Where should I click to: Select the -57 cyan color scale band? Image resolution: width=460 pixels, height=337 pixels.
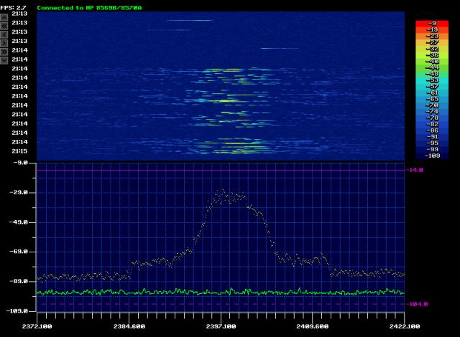point(432,87)
